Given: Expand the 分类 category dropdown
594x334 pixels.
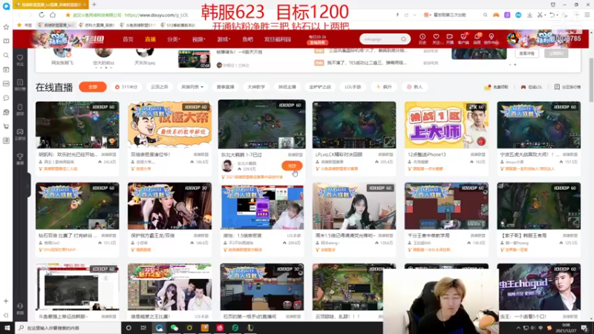Looking at the screenshot, I should click(x=174, y=39).
